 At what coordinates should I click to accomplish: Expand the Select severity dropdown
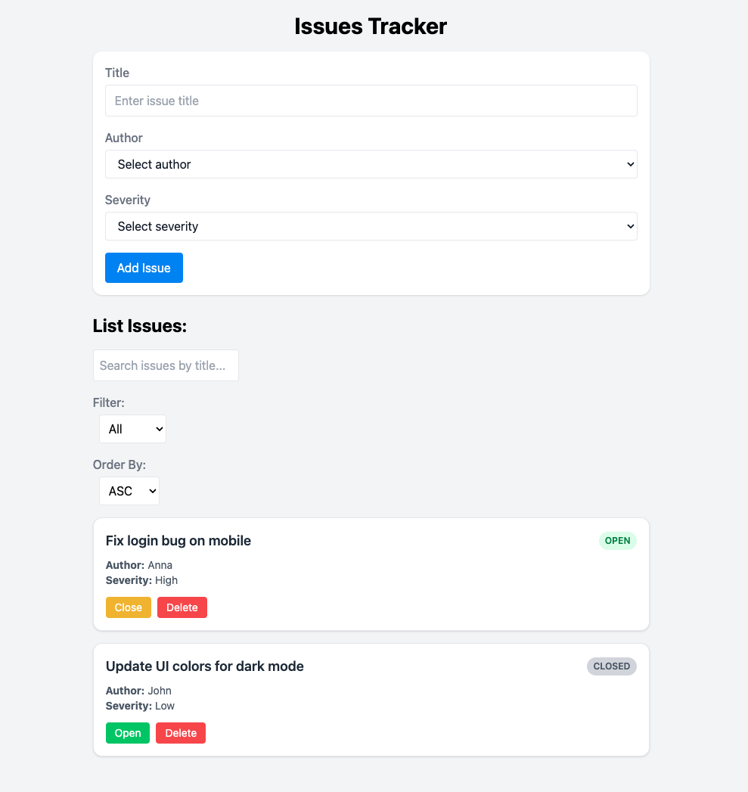click(x=371, y=226)
